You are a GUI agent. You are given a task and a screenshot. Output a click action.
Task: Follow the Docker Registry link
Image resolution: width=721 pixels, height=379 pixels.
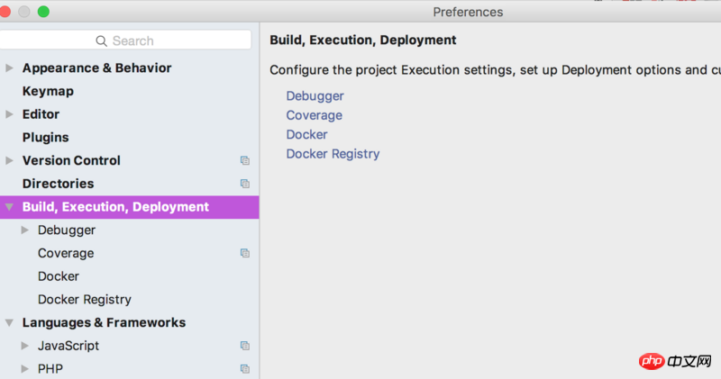333,154
